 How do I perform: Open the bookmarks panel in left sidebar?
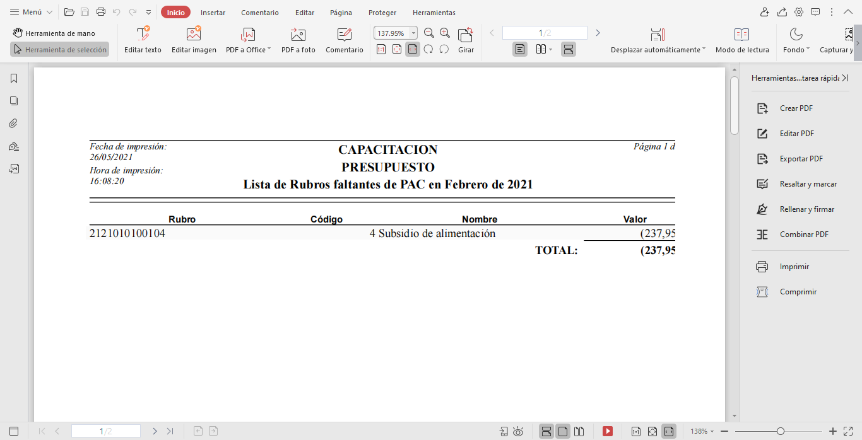pos(14,79)
